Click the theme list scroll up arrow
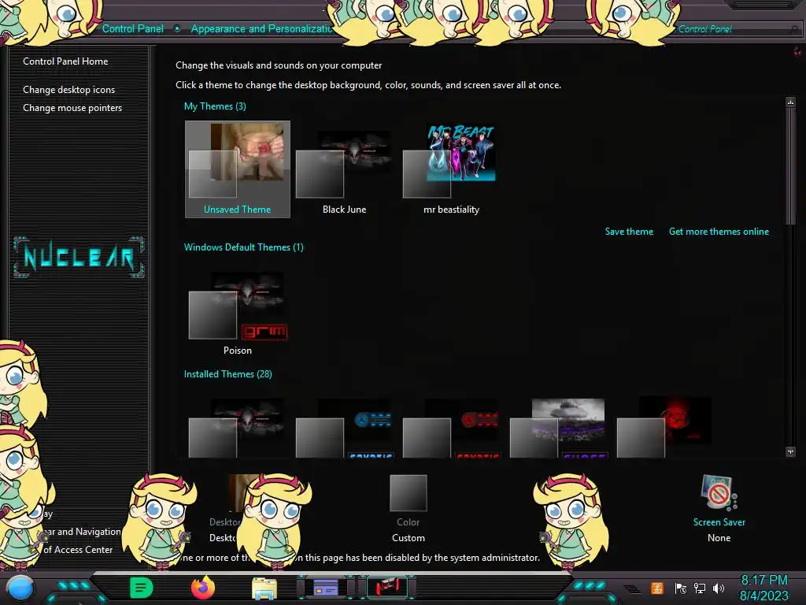806x605 pixels. [790, 102]
